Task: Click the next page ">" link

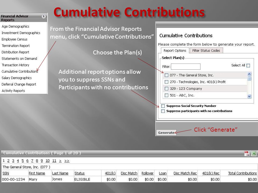Action: pos(60,161)
